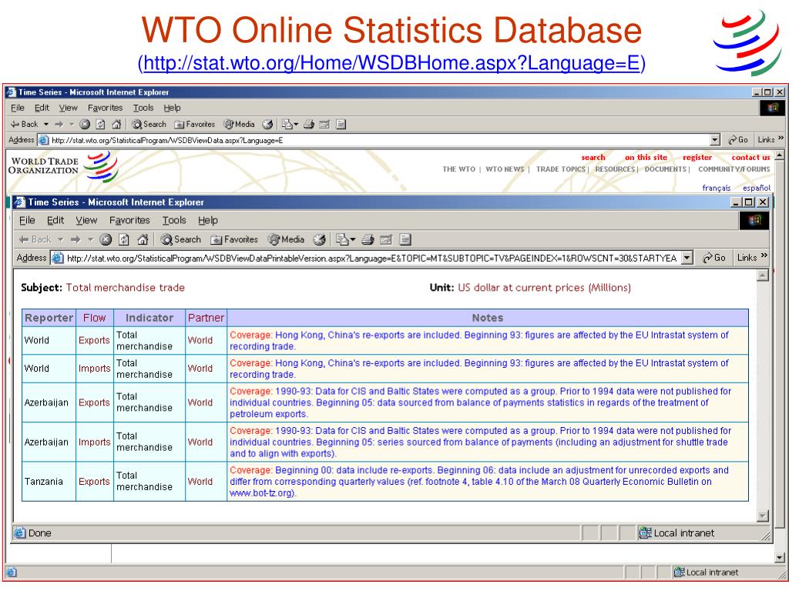This screenshot has width=789, height=591.
Task: Click Media button in front window toolbar
Action: pyautogui.click(x=287, y=240)
